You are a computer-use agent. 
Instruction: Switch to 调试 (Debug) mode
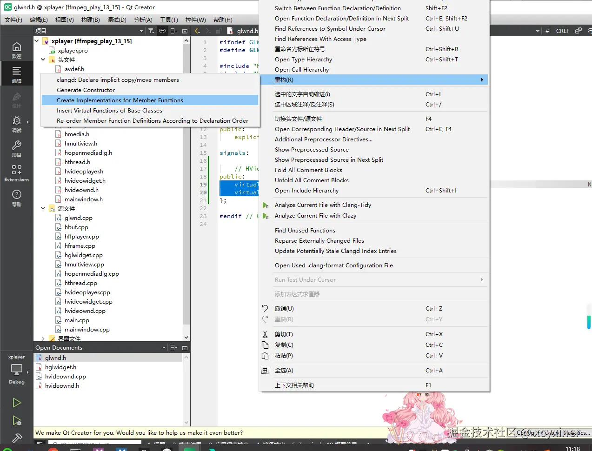(17, 124)
